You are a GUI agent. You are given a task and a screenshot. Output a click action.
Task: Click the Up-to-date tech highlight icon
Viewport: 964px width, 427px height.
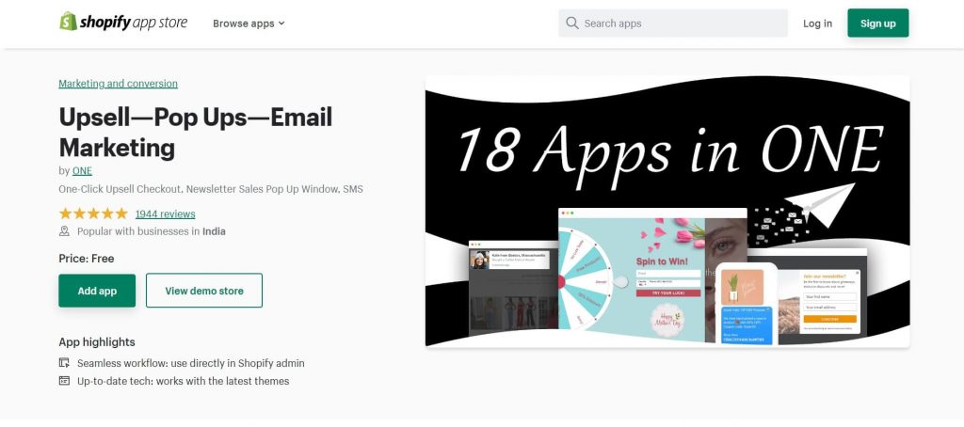(x=65, y=381)
